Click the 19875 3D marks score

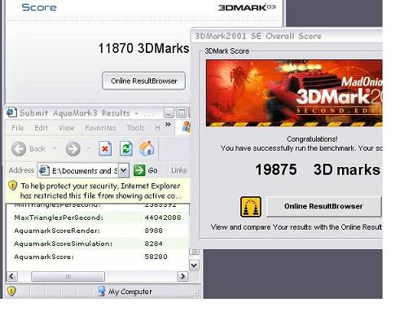point(318,169)
